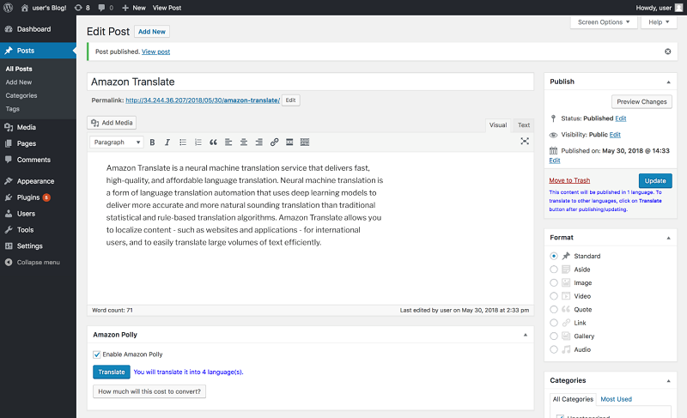Viewport: 687px width, 418px height.
Task: Switch to the Visual editor tab
Action: 498,125
